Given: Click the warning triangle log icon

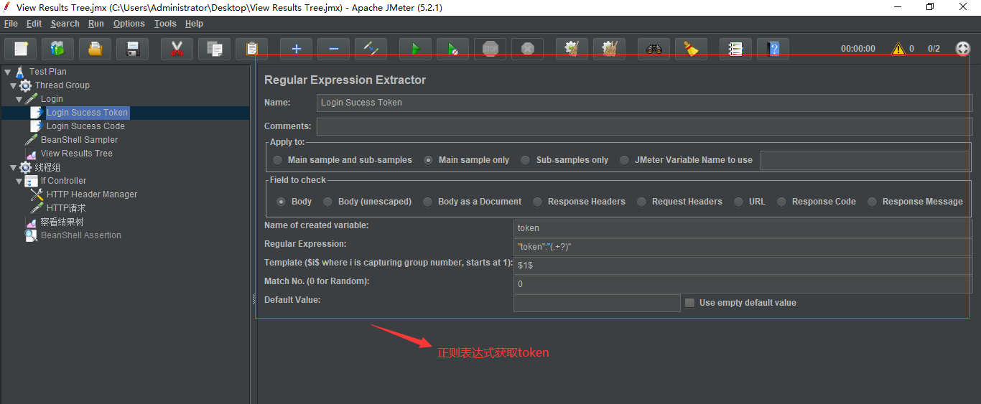Looking at the screenshot, I should tap(898, 49).
